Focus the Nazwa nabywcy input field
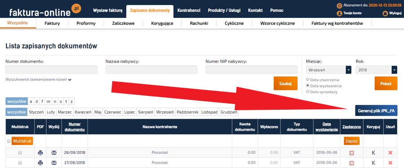This screenshot has height=168, width=404. coord(152,70)
